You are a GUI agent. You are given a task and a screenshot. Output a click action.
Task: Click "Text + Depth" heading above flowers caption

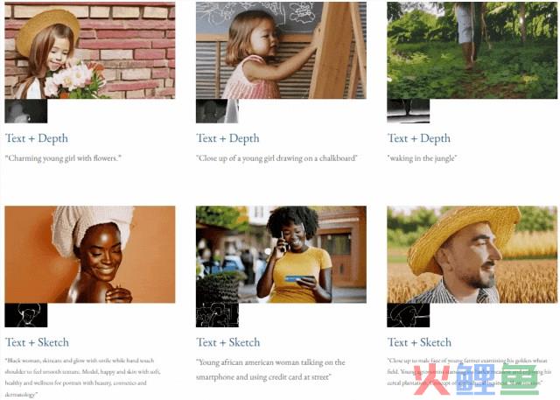(x=36, y=138)
